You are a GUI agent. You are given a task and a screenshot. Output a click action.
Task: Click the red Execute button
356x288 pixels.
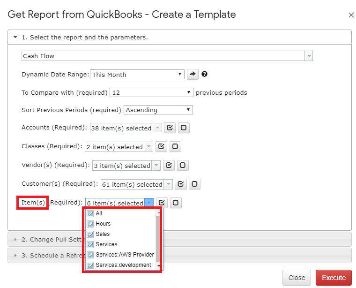(334, 278)
